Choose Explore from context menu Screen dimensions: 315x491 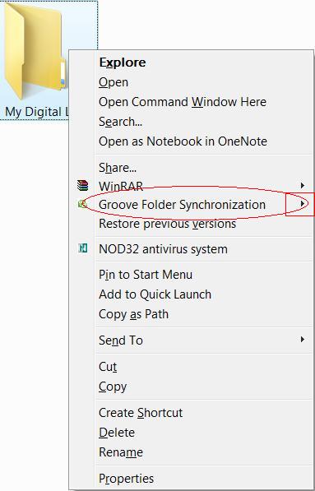[122, 63]
